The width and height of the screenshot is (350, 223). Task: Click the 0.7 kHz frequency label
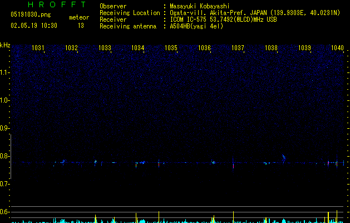coord(5,184)
